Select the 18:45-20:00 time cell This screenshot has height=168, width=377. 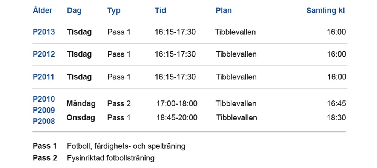pos(177,118)
